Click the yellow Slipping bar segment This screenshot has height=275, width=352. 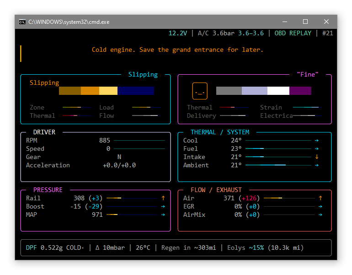108,91
